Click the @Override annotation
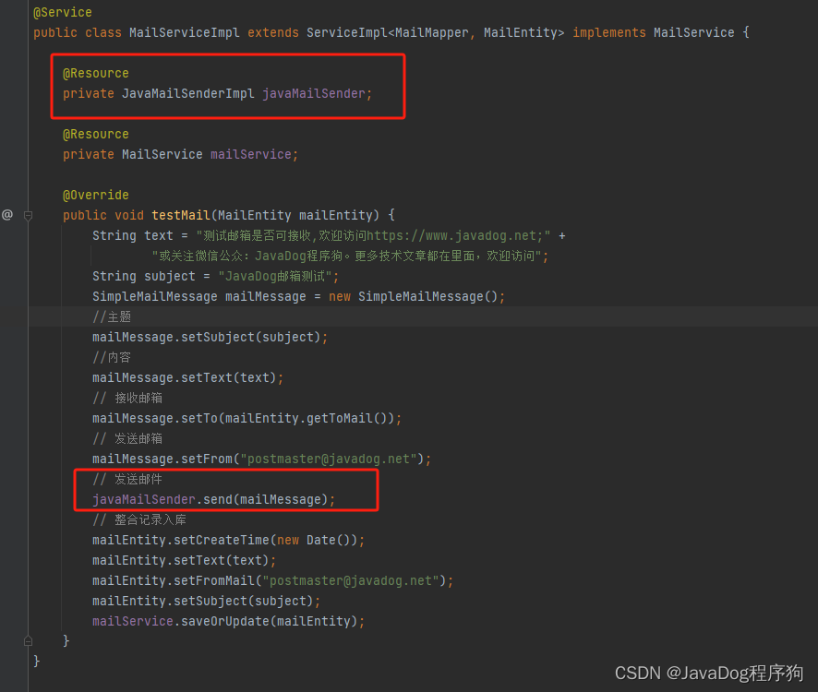This screenshot has height=692, width=818. [x=96, y=195]
